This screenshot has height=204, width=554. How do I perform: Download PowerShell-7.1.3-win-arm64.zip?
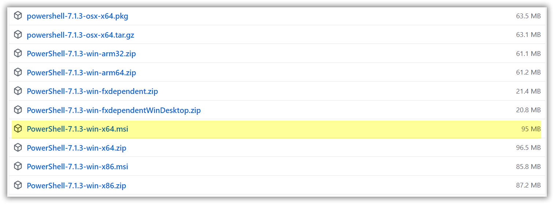point(81,73)
